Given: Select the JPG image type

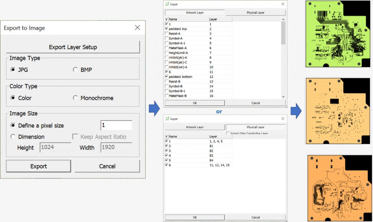Looking at the screenshot, I should [x=13, y=70].
